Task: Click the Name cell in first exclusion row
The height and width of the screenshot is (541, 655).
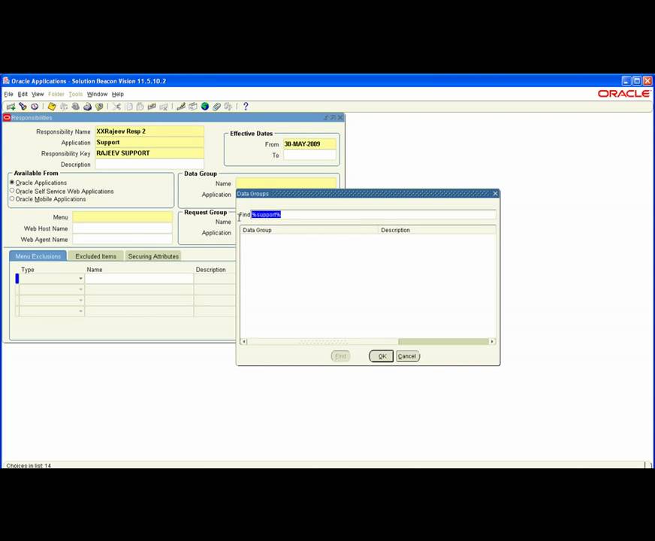Action: 139,279
